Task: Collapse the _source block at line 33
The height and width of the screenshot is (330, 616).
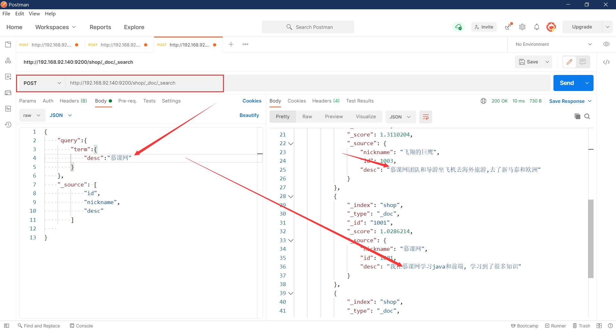Action: tap(291, 240)
